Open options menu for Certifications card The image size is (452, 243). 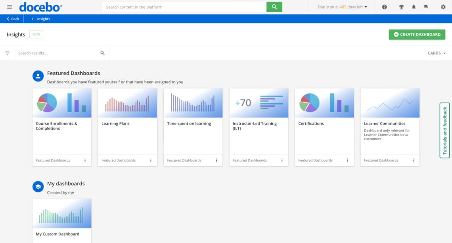click(x=347, y=160)
